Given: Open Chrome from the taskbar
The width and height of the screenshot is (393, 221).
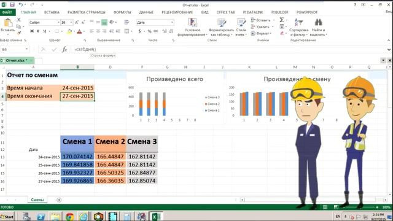Looking at the screenshot, I should click(x=70, y=217).
